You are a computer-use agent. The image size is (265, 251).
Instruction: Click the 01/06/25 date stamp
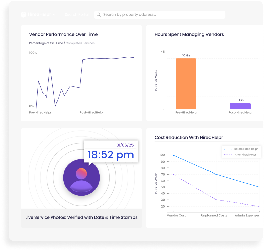125,145
